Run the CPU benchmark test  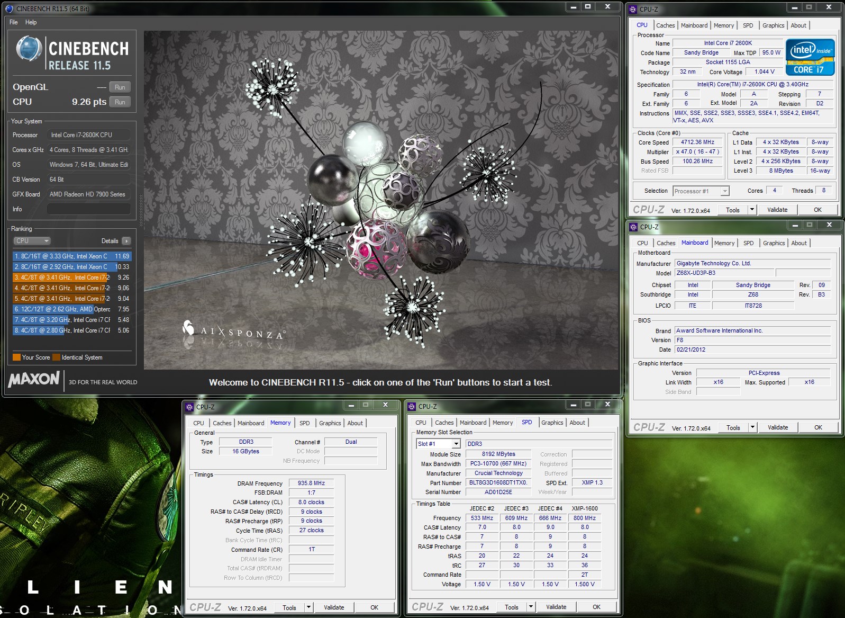(120, 102)
